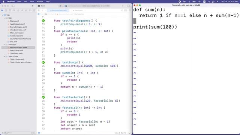
Task: Collapse the TOHUITests group disclosure triangle
Action: click(x=4, y=56)
